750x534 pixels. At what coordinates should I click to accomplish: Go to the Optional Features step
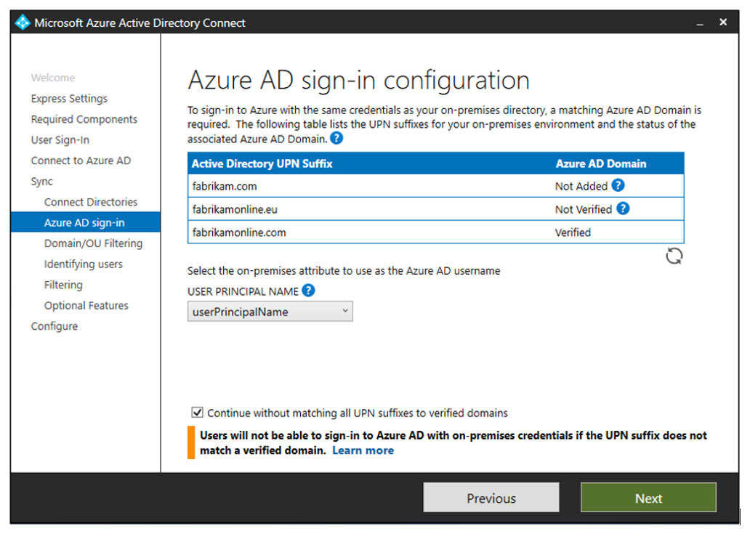[86, 305]
